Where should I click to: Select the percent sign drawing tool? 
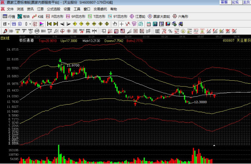[x=170, y=31]
